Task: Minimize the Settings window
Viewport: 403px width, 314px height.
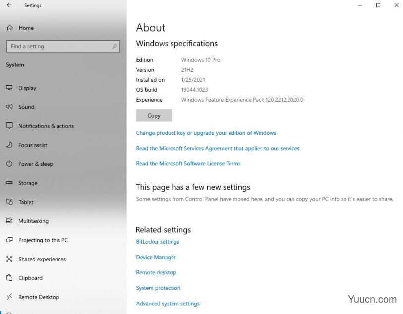Action: (x=360, y=5)
